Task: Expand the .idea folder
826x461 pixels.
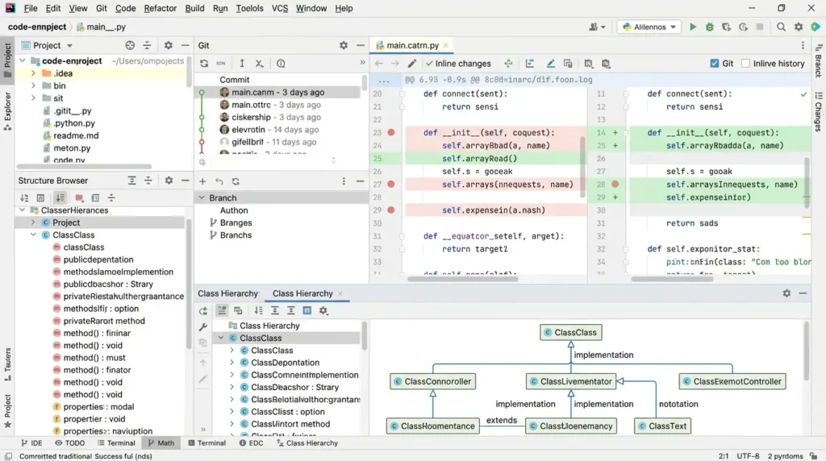Action: pyautogui.click(x=33, y=73)
